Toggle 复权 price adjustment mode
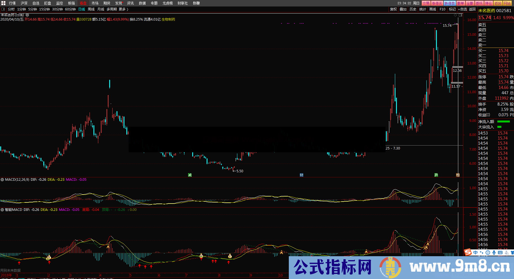The height and width of the screenshot is (279, 514). [393, 9]
